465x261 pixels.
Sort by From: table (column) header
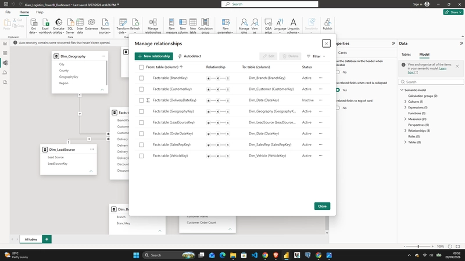tap(164, 67)
